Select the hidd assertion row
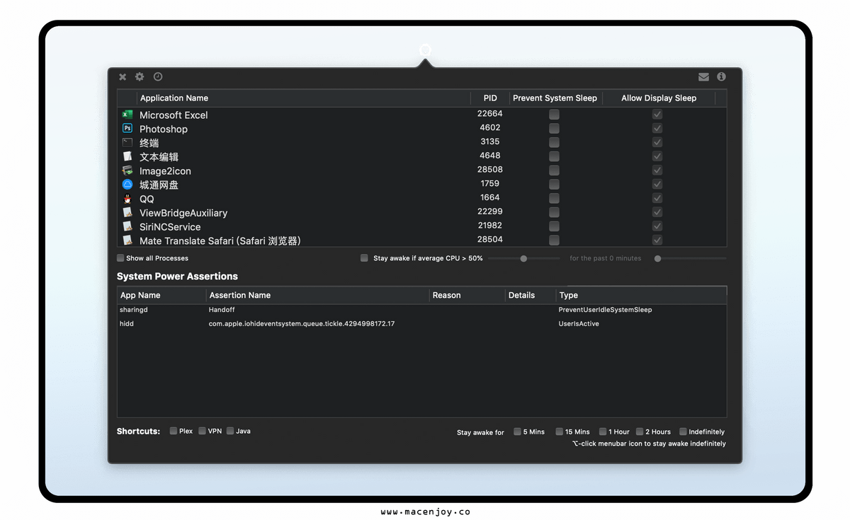The height and width of the screenshot is (520, 850). 421,323
